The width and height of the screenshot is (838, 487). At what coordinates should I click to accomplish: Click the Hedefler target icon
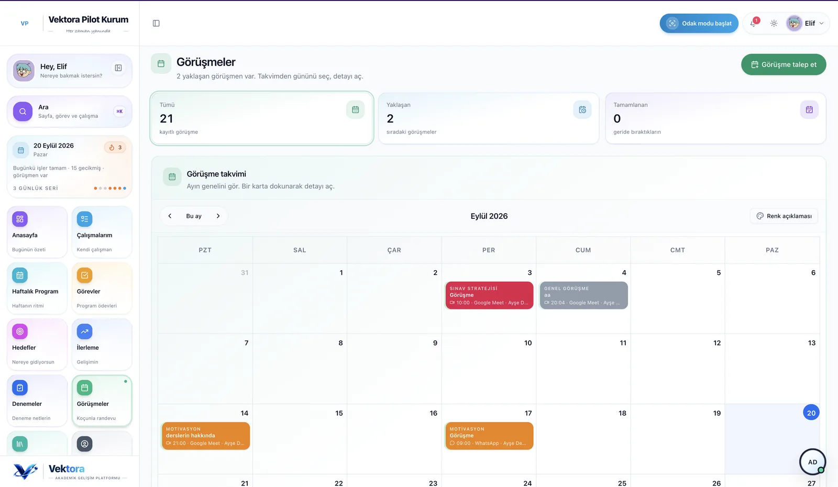tap(20, 331)
